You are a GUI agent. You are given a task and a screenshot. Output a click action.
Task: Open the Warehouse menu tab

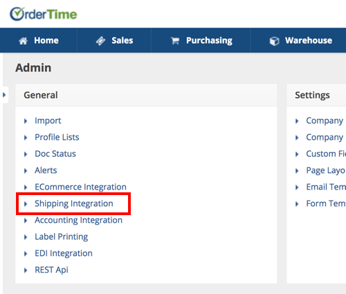298,40
